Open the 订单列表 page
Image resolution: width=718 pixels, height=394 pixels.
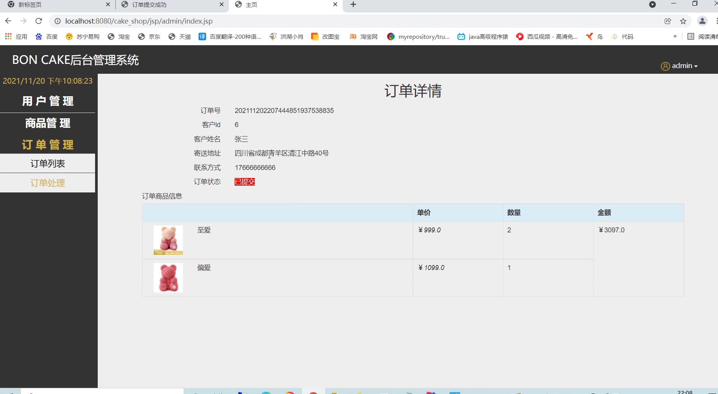pyautogui.click(x=48, y=164)
